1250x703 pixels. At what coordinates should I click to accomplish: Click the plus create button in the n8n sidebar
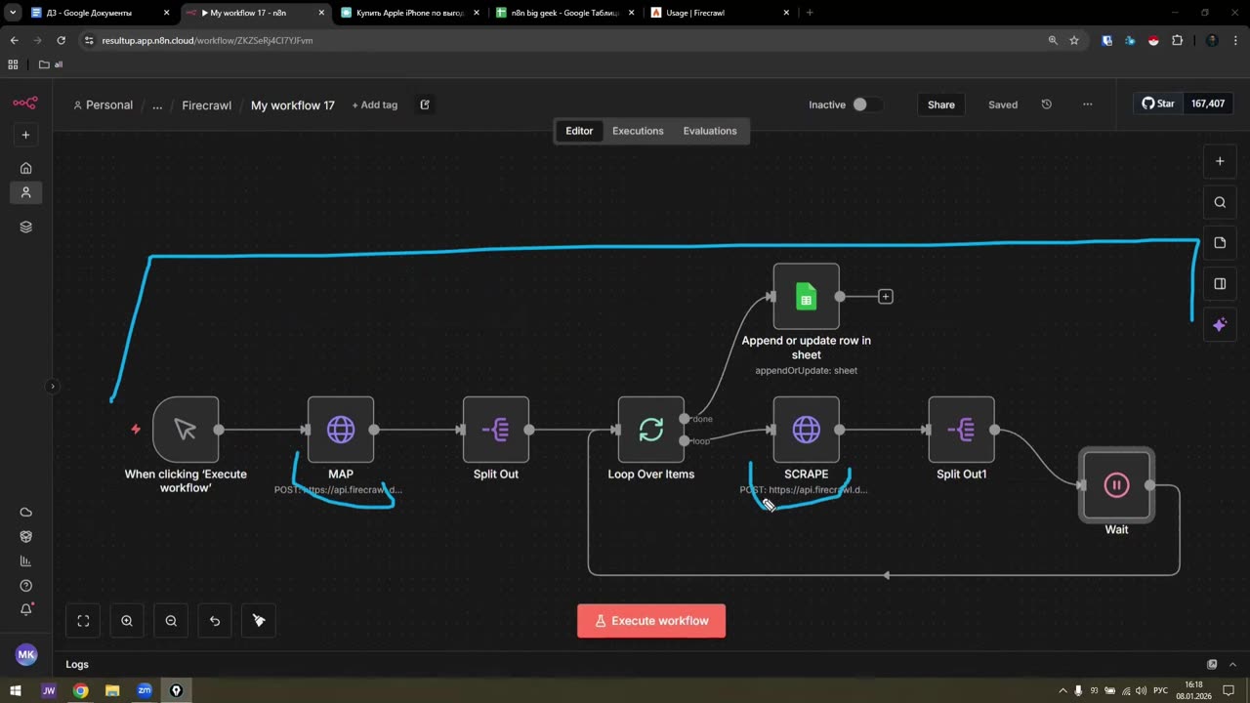26,135
